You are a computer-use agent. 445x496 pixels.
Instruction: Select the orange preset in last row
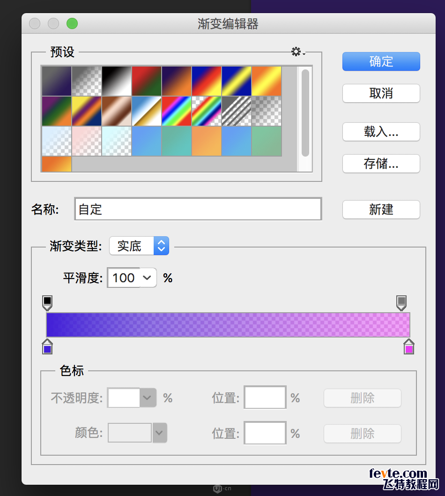click(x=57, y=164)
